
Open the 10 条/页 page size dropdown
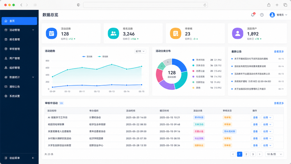[274, 154]
